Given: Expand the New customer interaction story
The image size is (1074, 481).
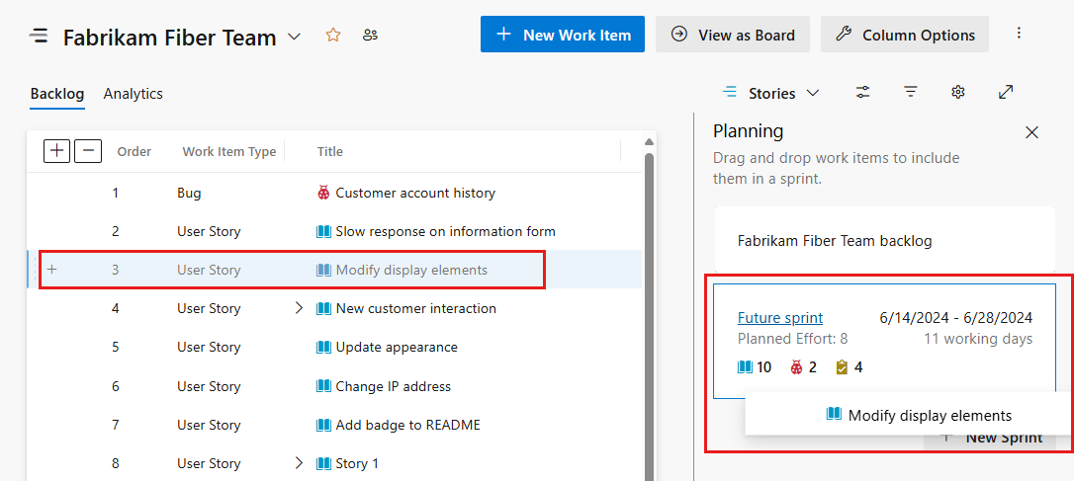Looking at the screenshot, I should coord(299,308).
